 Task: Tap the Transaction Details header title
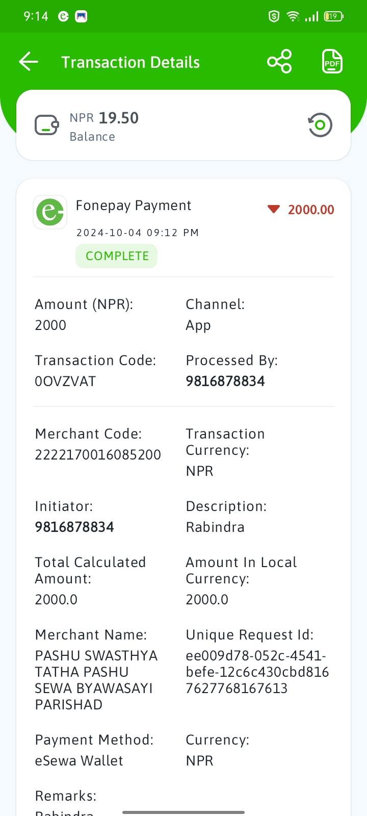point(130,62)
